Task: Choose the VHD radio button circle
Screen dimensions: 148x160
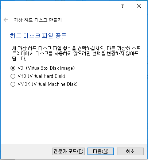Action: click(x=13, y=76)
